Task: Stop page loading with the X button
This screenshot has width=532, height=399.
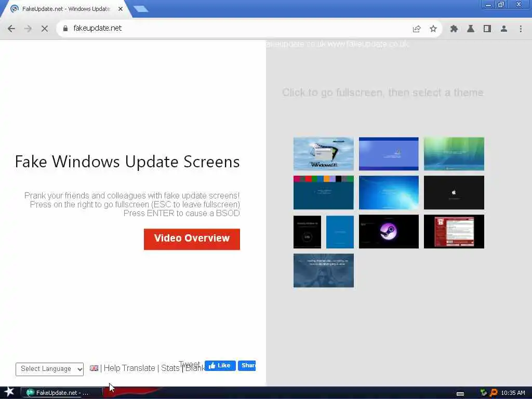Action: 45,29
